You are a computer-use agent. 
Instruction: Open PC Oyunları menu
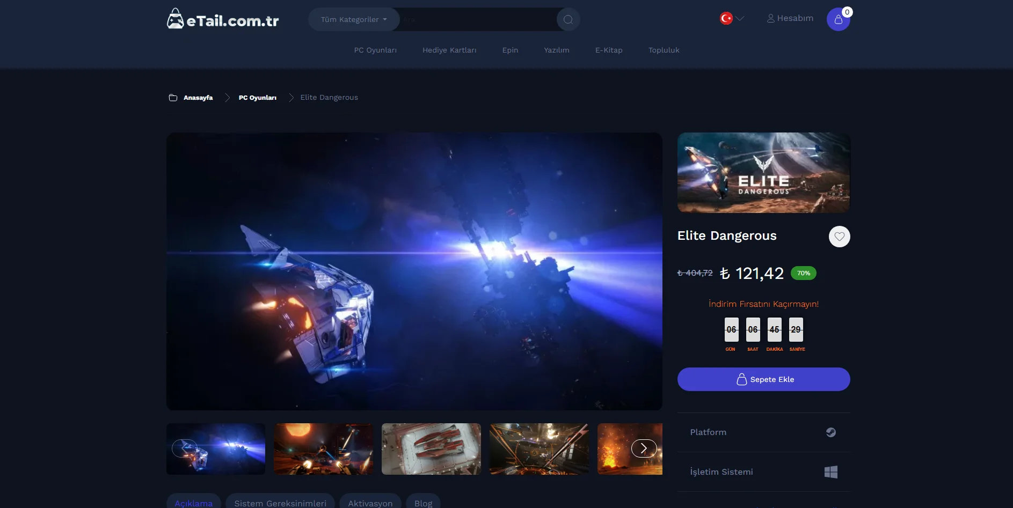click(x=375, y=50)
